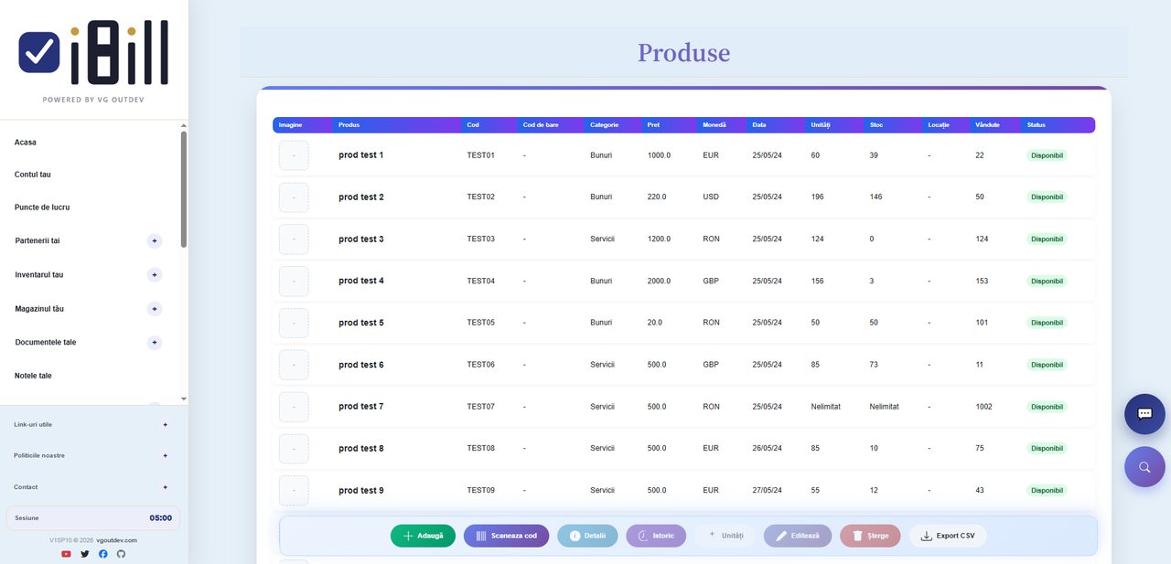Click the TEST07 product code cell

point(481,407)
